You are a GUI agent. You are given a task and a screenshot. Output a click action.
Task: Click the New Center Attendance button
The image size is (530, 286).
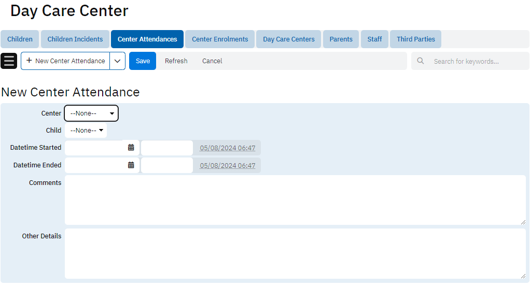65,61
